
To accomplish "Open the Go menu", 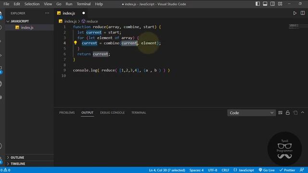I will (59, 4).
